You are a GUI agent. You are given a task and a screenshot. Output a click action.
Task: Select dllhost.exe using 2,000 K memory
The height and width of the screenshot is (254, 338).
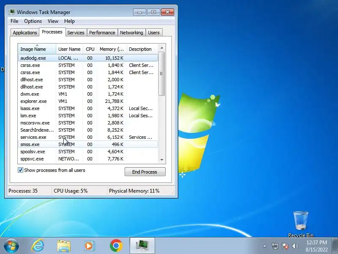tap(88, 80)
